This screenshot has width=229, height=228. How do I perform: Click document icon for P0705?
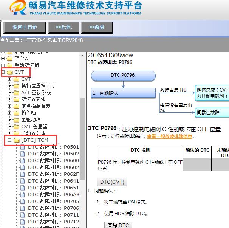point(23,202)
